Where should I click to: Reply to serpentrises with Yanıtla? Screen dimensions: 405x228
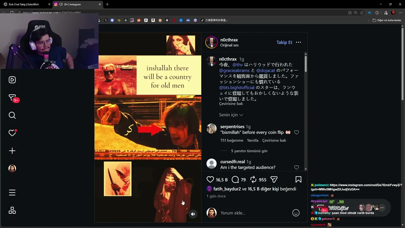tap(252, 140)
